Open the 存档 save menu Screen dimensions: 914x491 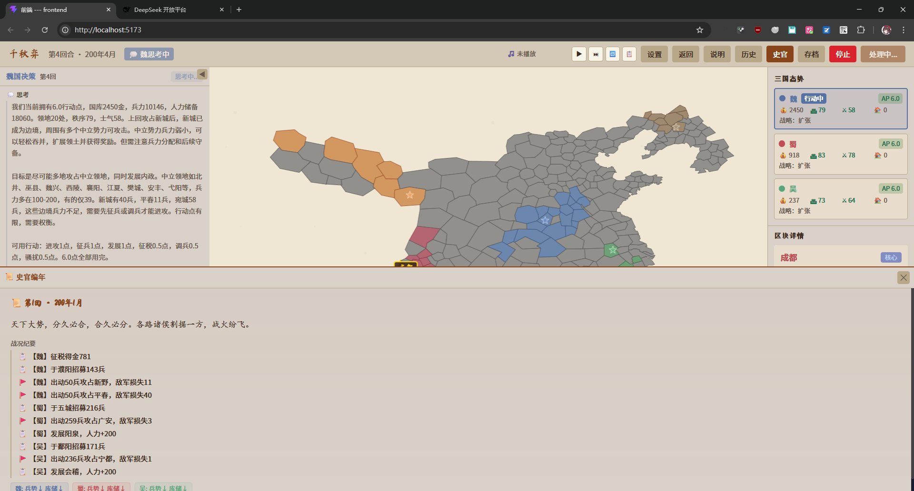coord(811,54)
